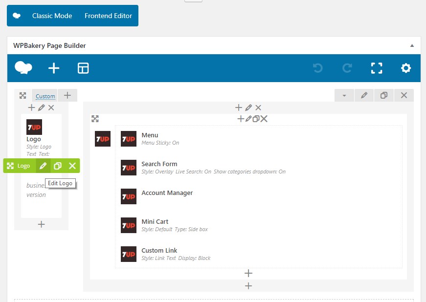This screenshot has width=426, height=302.
Task: Switch to Classic Mode
Action: click(x=52, y=16)
